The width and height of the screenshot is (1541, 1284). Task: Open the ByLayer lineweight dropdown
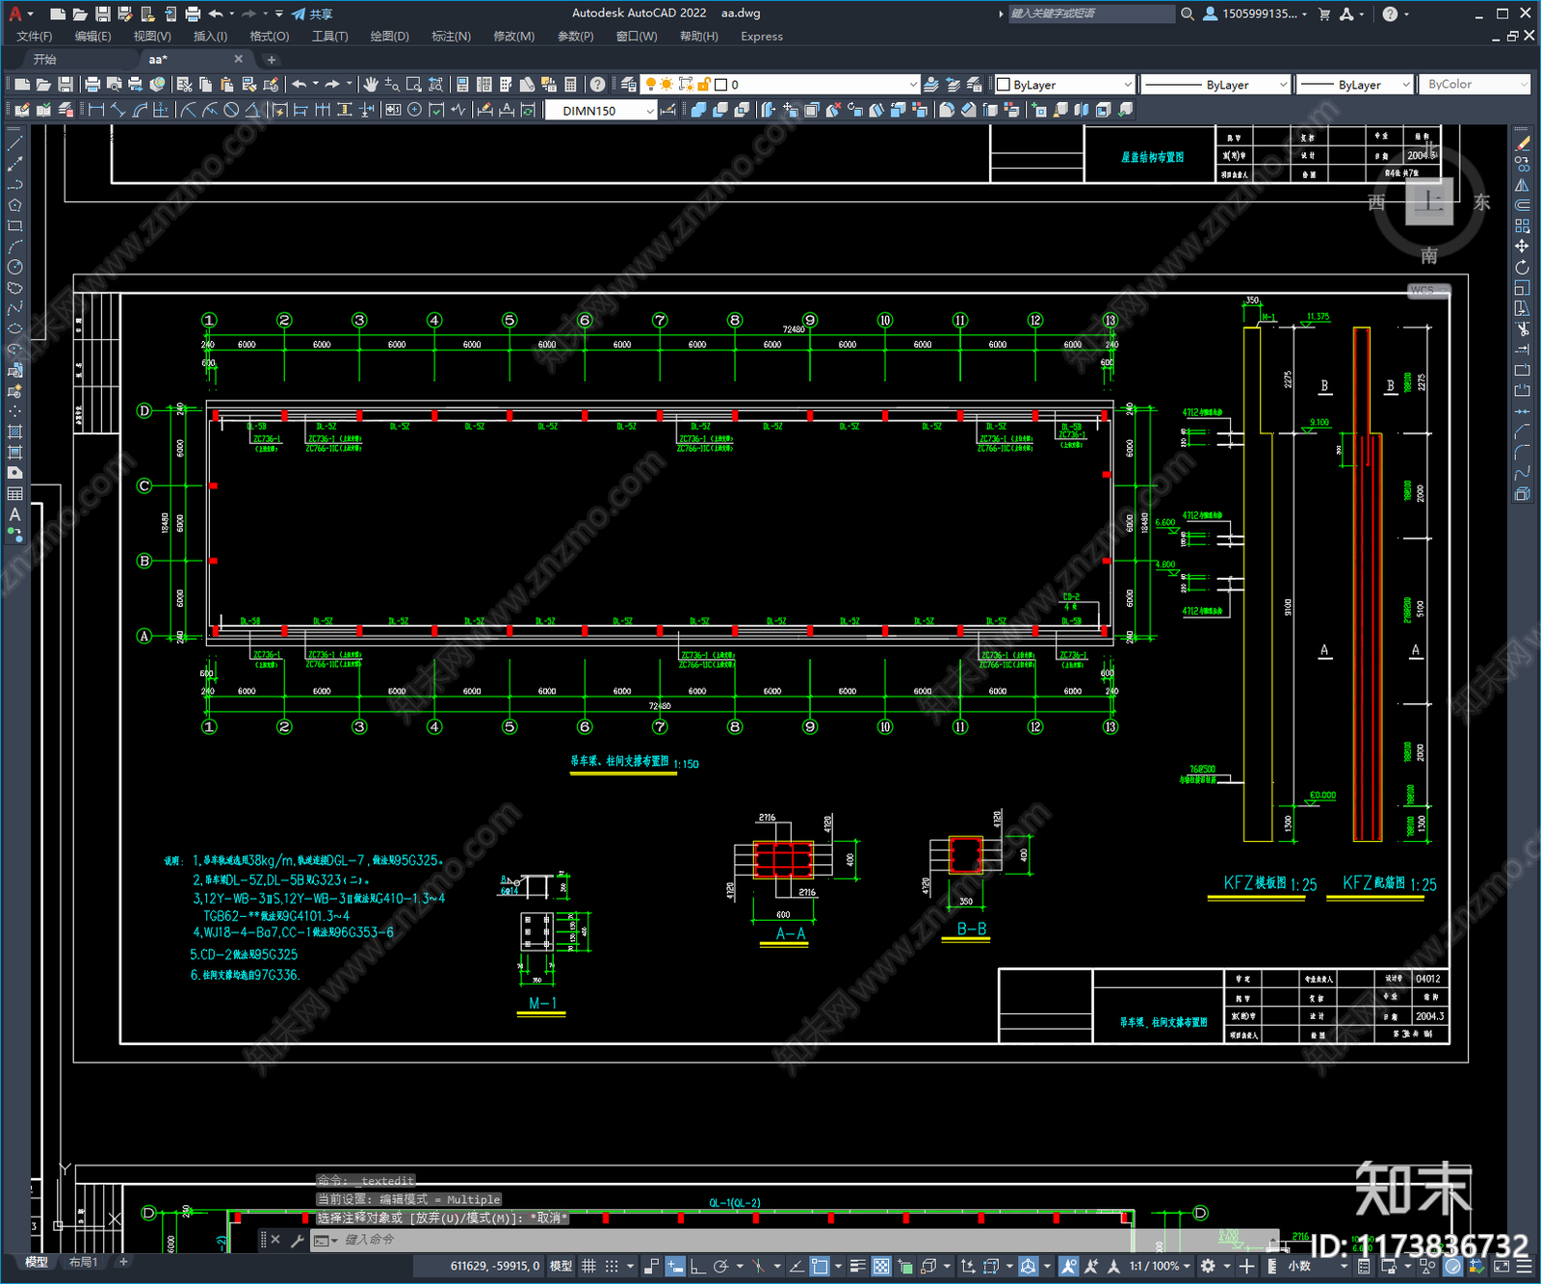[x=1354, y=85]
